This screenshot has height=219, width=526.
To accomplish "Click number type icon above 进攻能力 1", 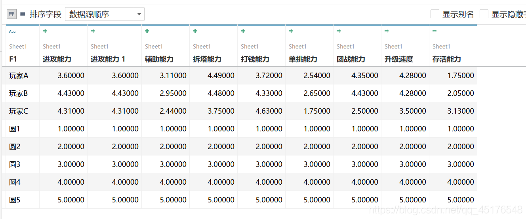I will tap(93, 31).
